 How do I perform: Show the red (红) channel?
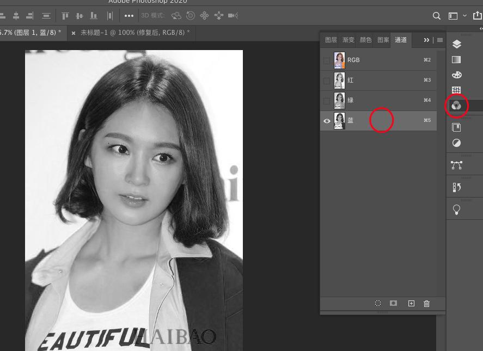(x=327, y=81)
